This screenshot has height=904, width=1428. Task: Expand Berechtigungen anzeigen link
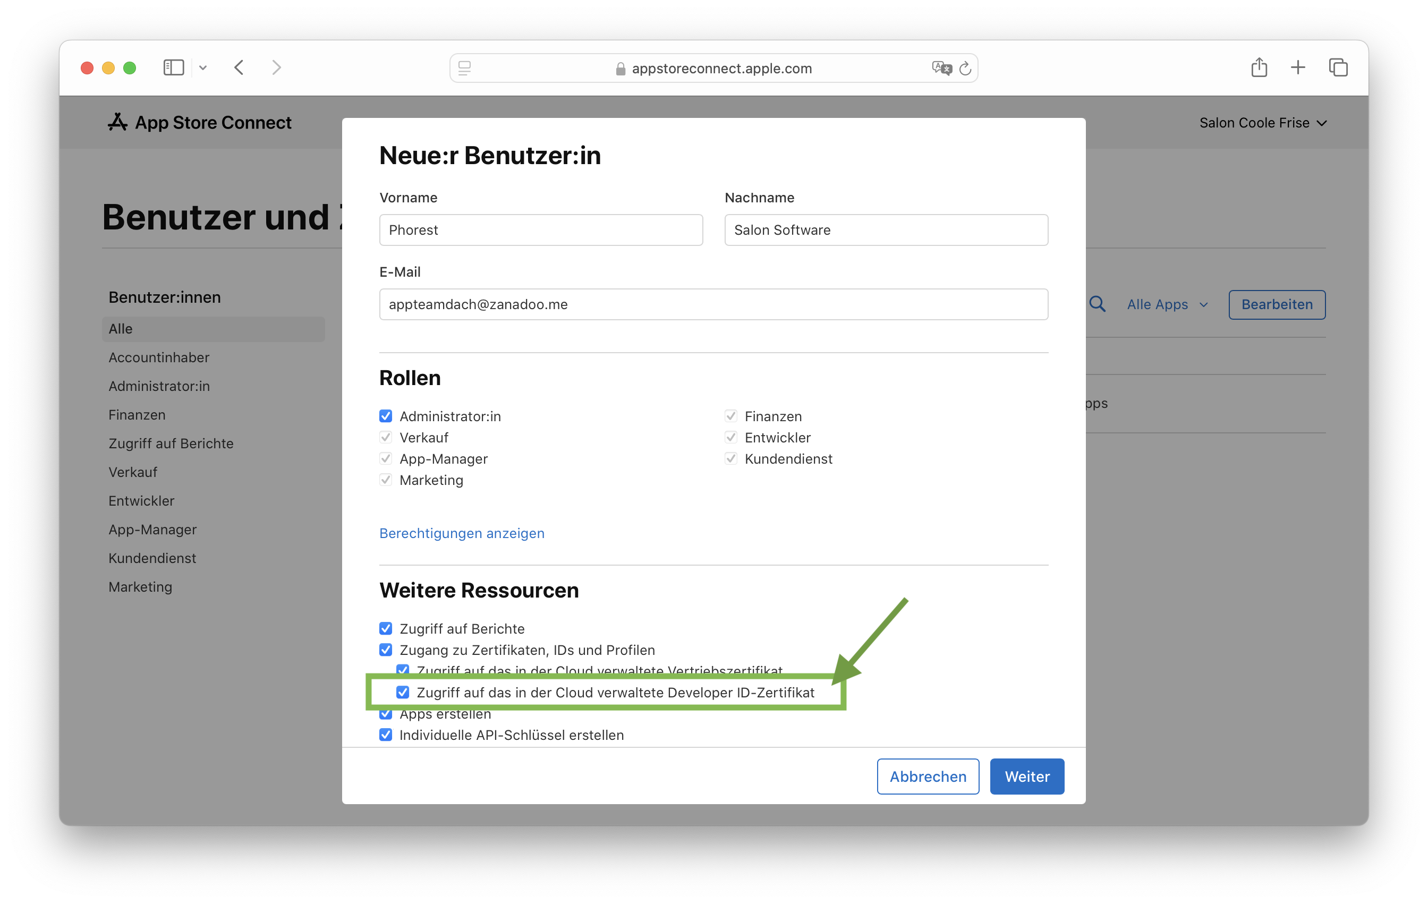[x=461, y=533]
